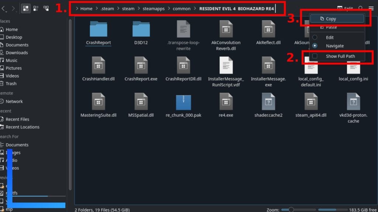Go to Downloads in Places sidebar
378x212 pixels.
point(17,53)
